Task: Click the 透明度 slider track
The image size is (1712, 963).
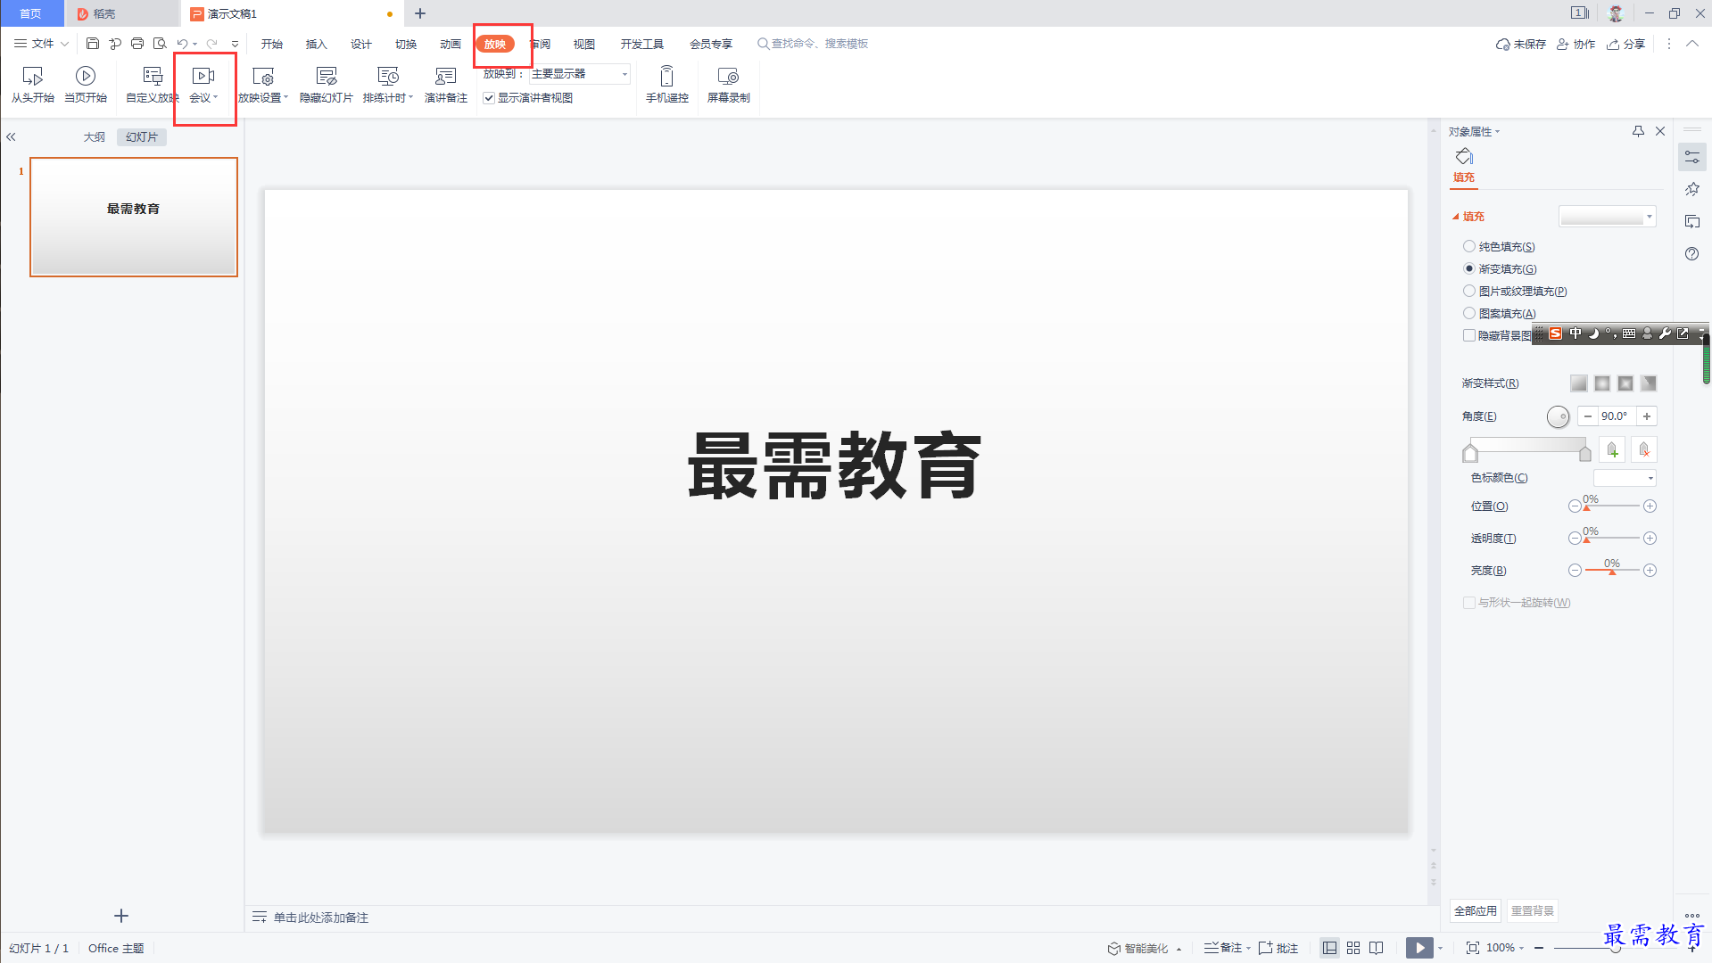Action: 1612,539
